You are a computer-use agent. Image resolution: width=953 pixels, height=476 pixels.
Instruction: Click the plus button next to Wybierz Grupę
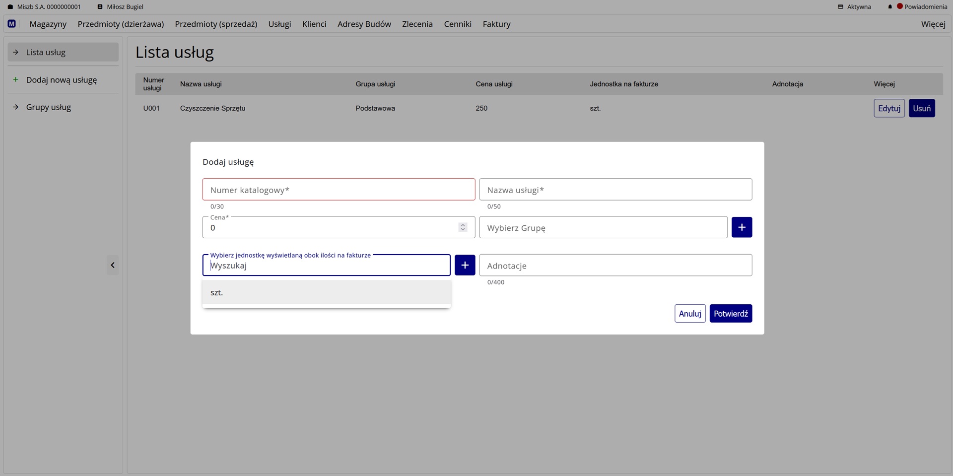point(742,227)
